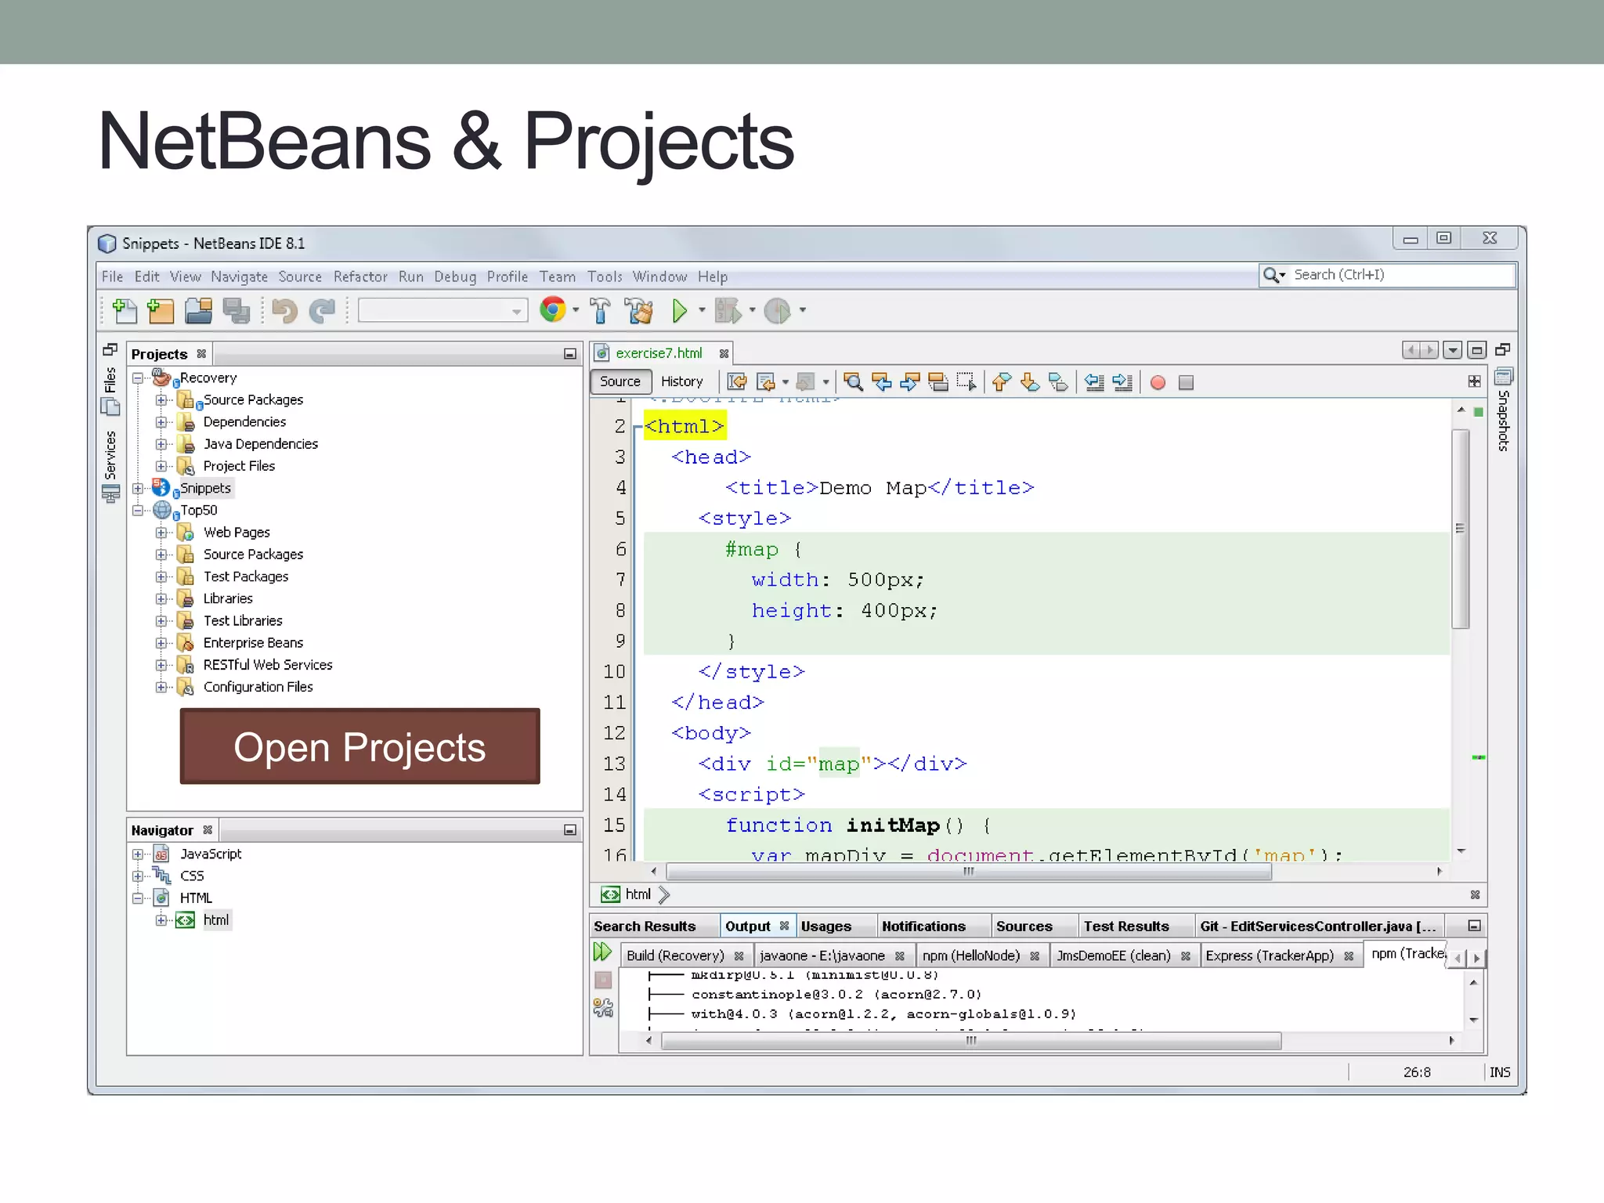
Task: Expand RESTful Web Services node
Action: [161, 665]
